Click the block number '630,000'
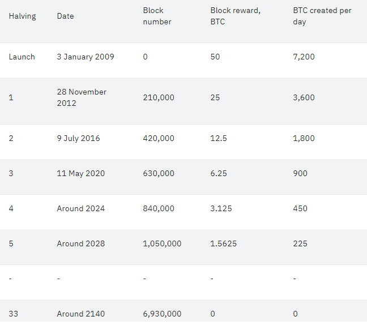 pyautogui.click(x=159, y=173)
